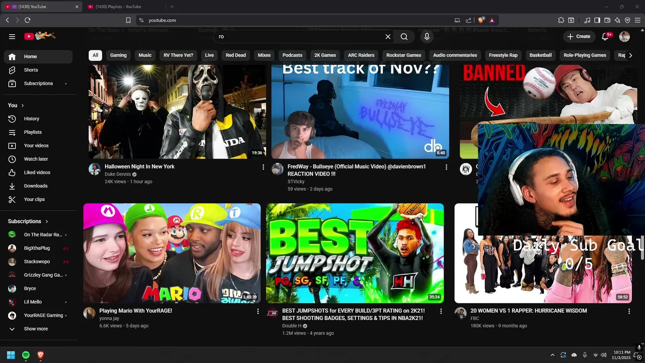Select the Gaming category chip
This screenshot has width=645, height=363.
(x=118, y=55)
